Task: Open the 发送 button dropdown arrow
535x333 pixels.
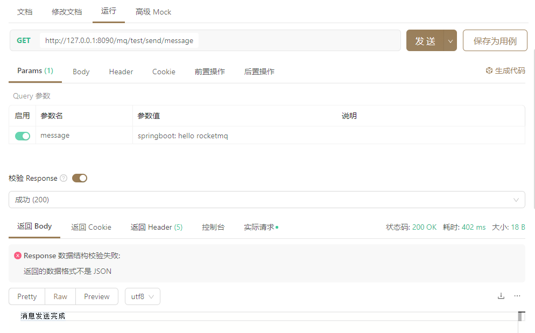Action: [450, 40]
